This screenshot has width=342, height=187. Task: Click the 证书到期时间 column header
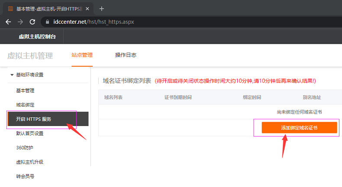178,97
